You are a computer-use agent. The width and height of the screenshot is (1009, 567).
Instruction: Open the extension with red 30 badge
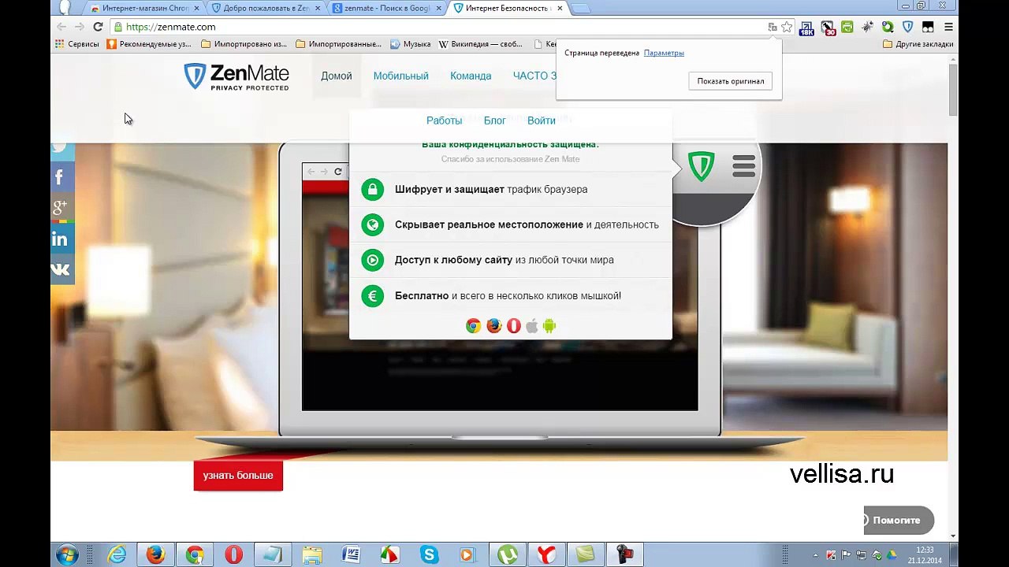[x=828, y=28]
